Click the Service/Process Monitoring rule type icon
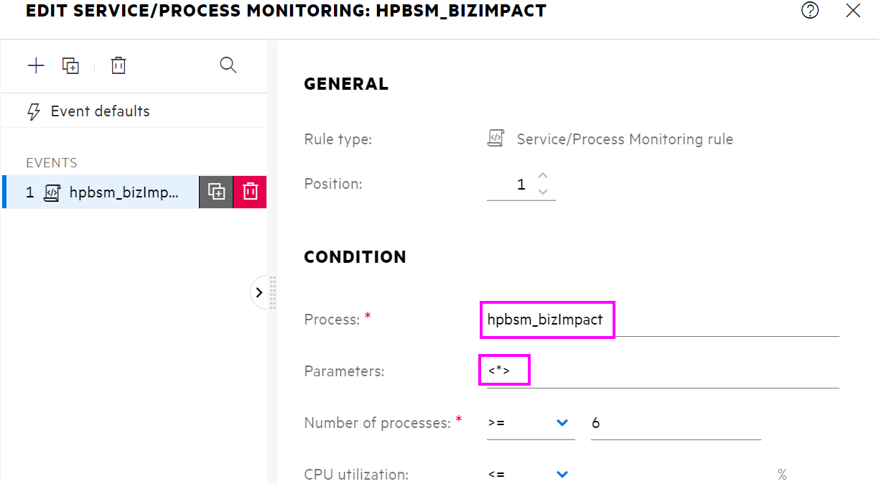This screenshot has width=879, height=484. point(495,138)
